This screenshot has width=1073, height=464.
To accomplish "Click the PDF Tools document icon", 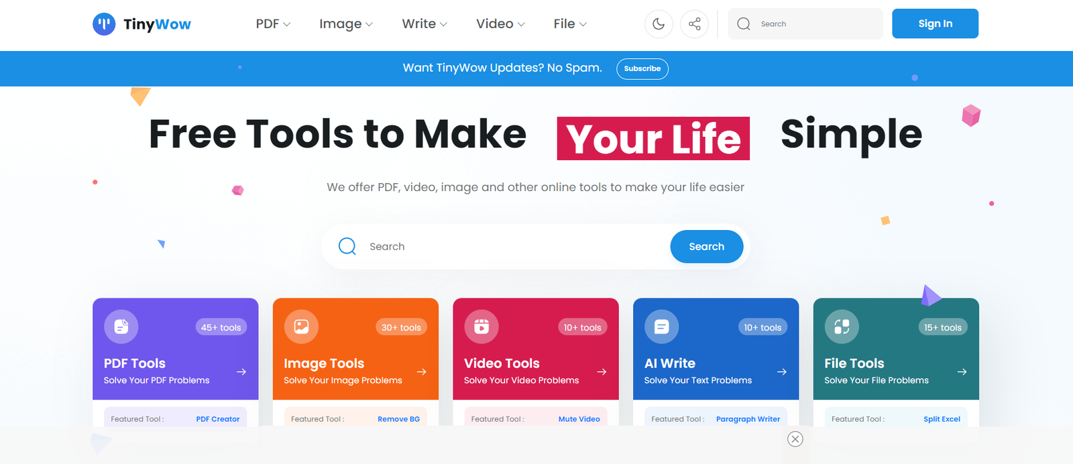I will pos(121,327).
